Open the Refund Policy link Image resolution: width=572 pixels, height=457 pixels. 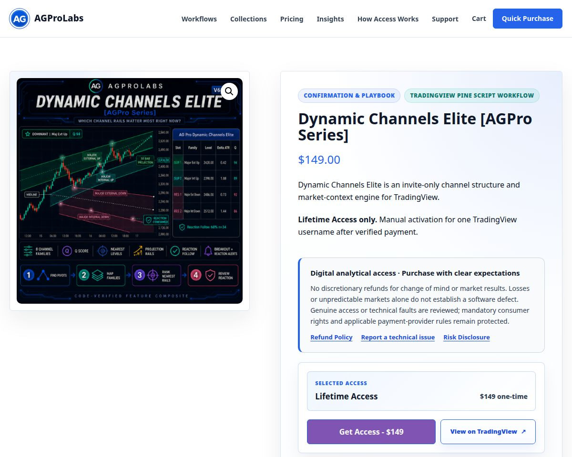331,337
